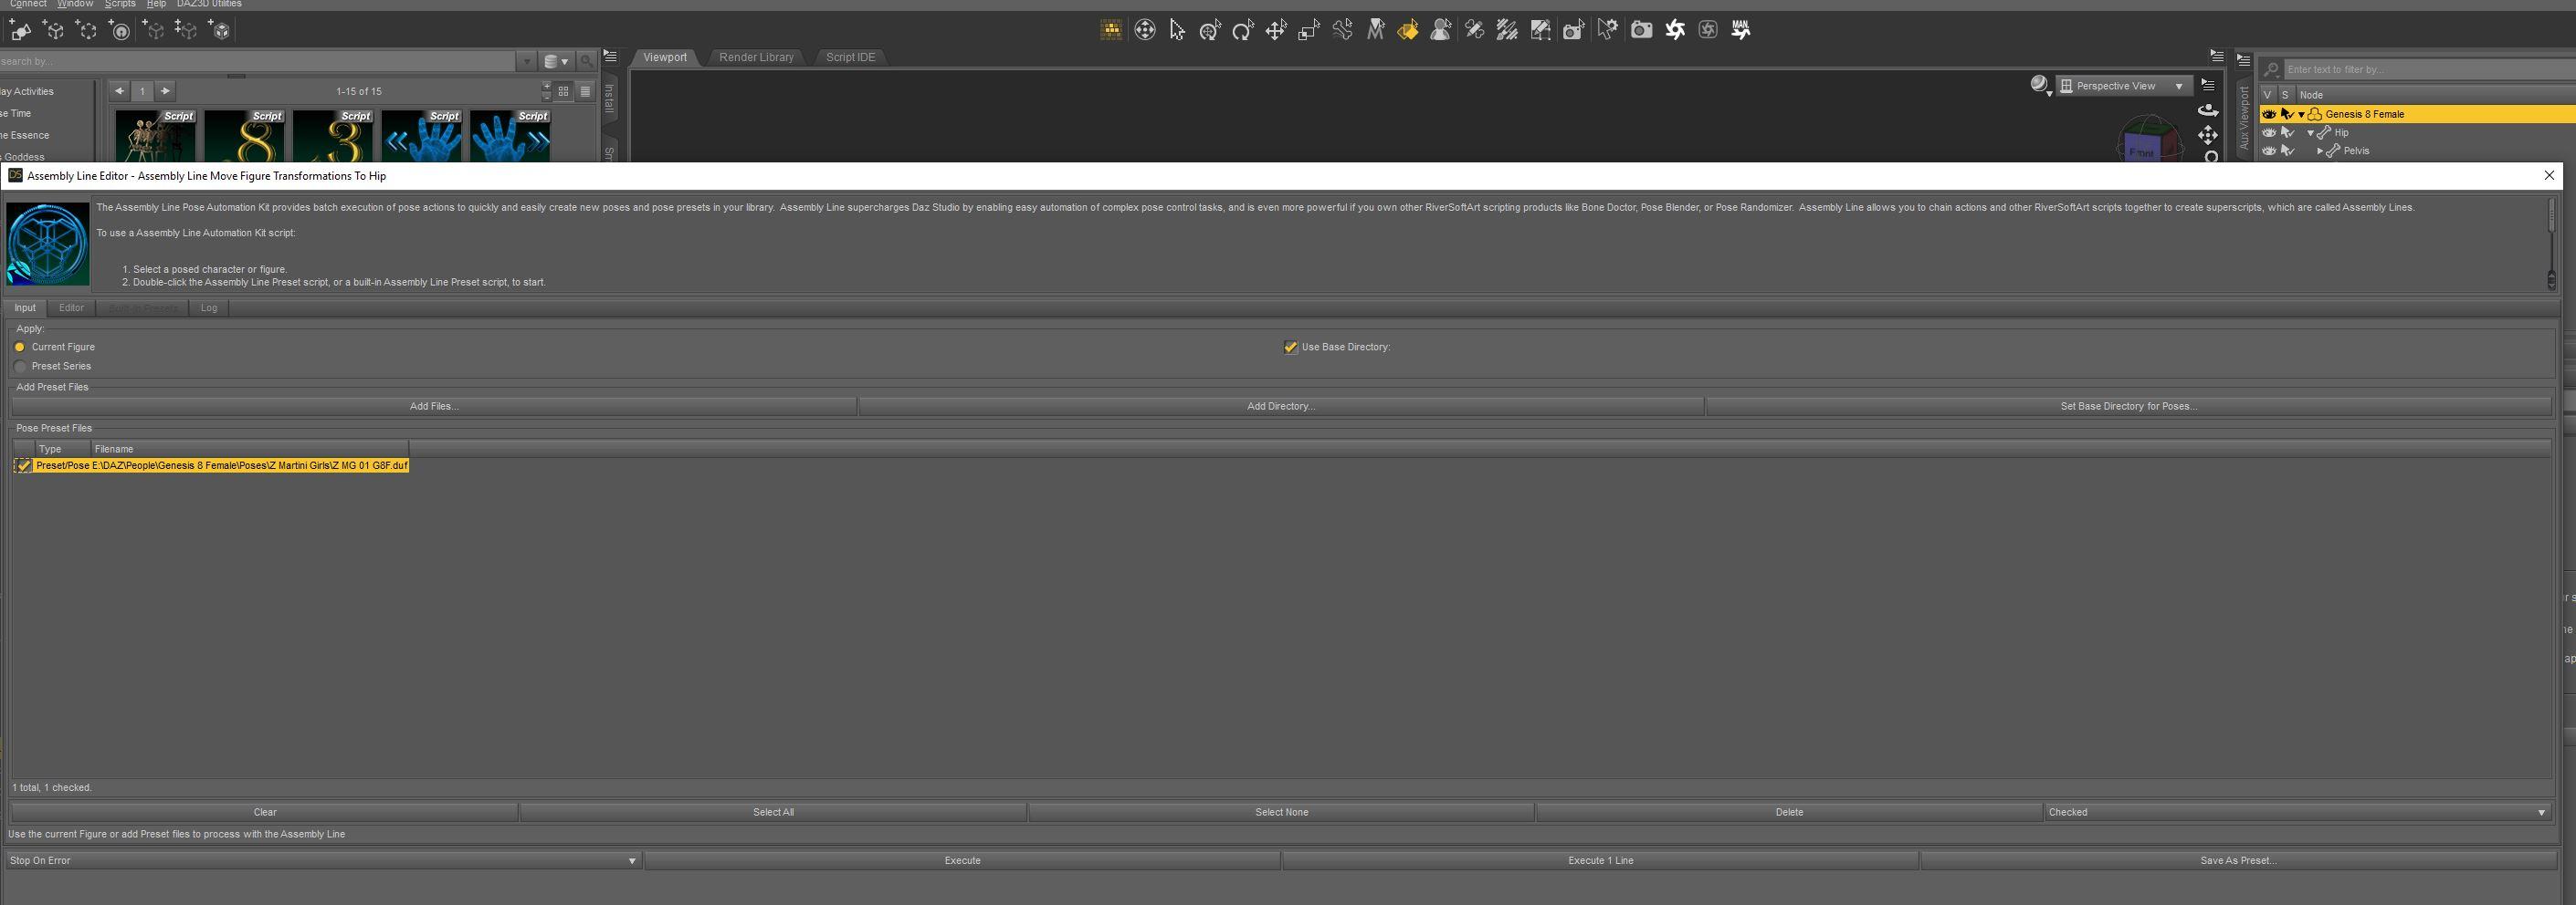2576x905 pixels.
Task: Click the scene filter text field
Action: point(2428,70)
